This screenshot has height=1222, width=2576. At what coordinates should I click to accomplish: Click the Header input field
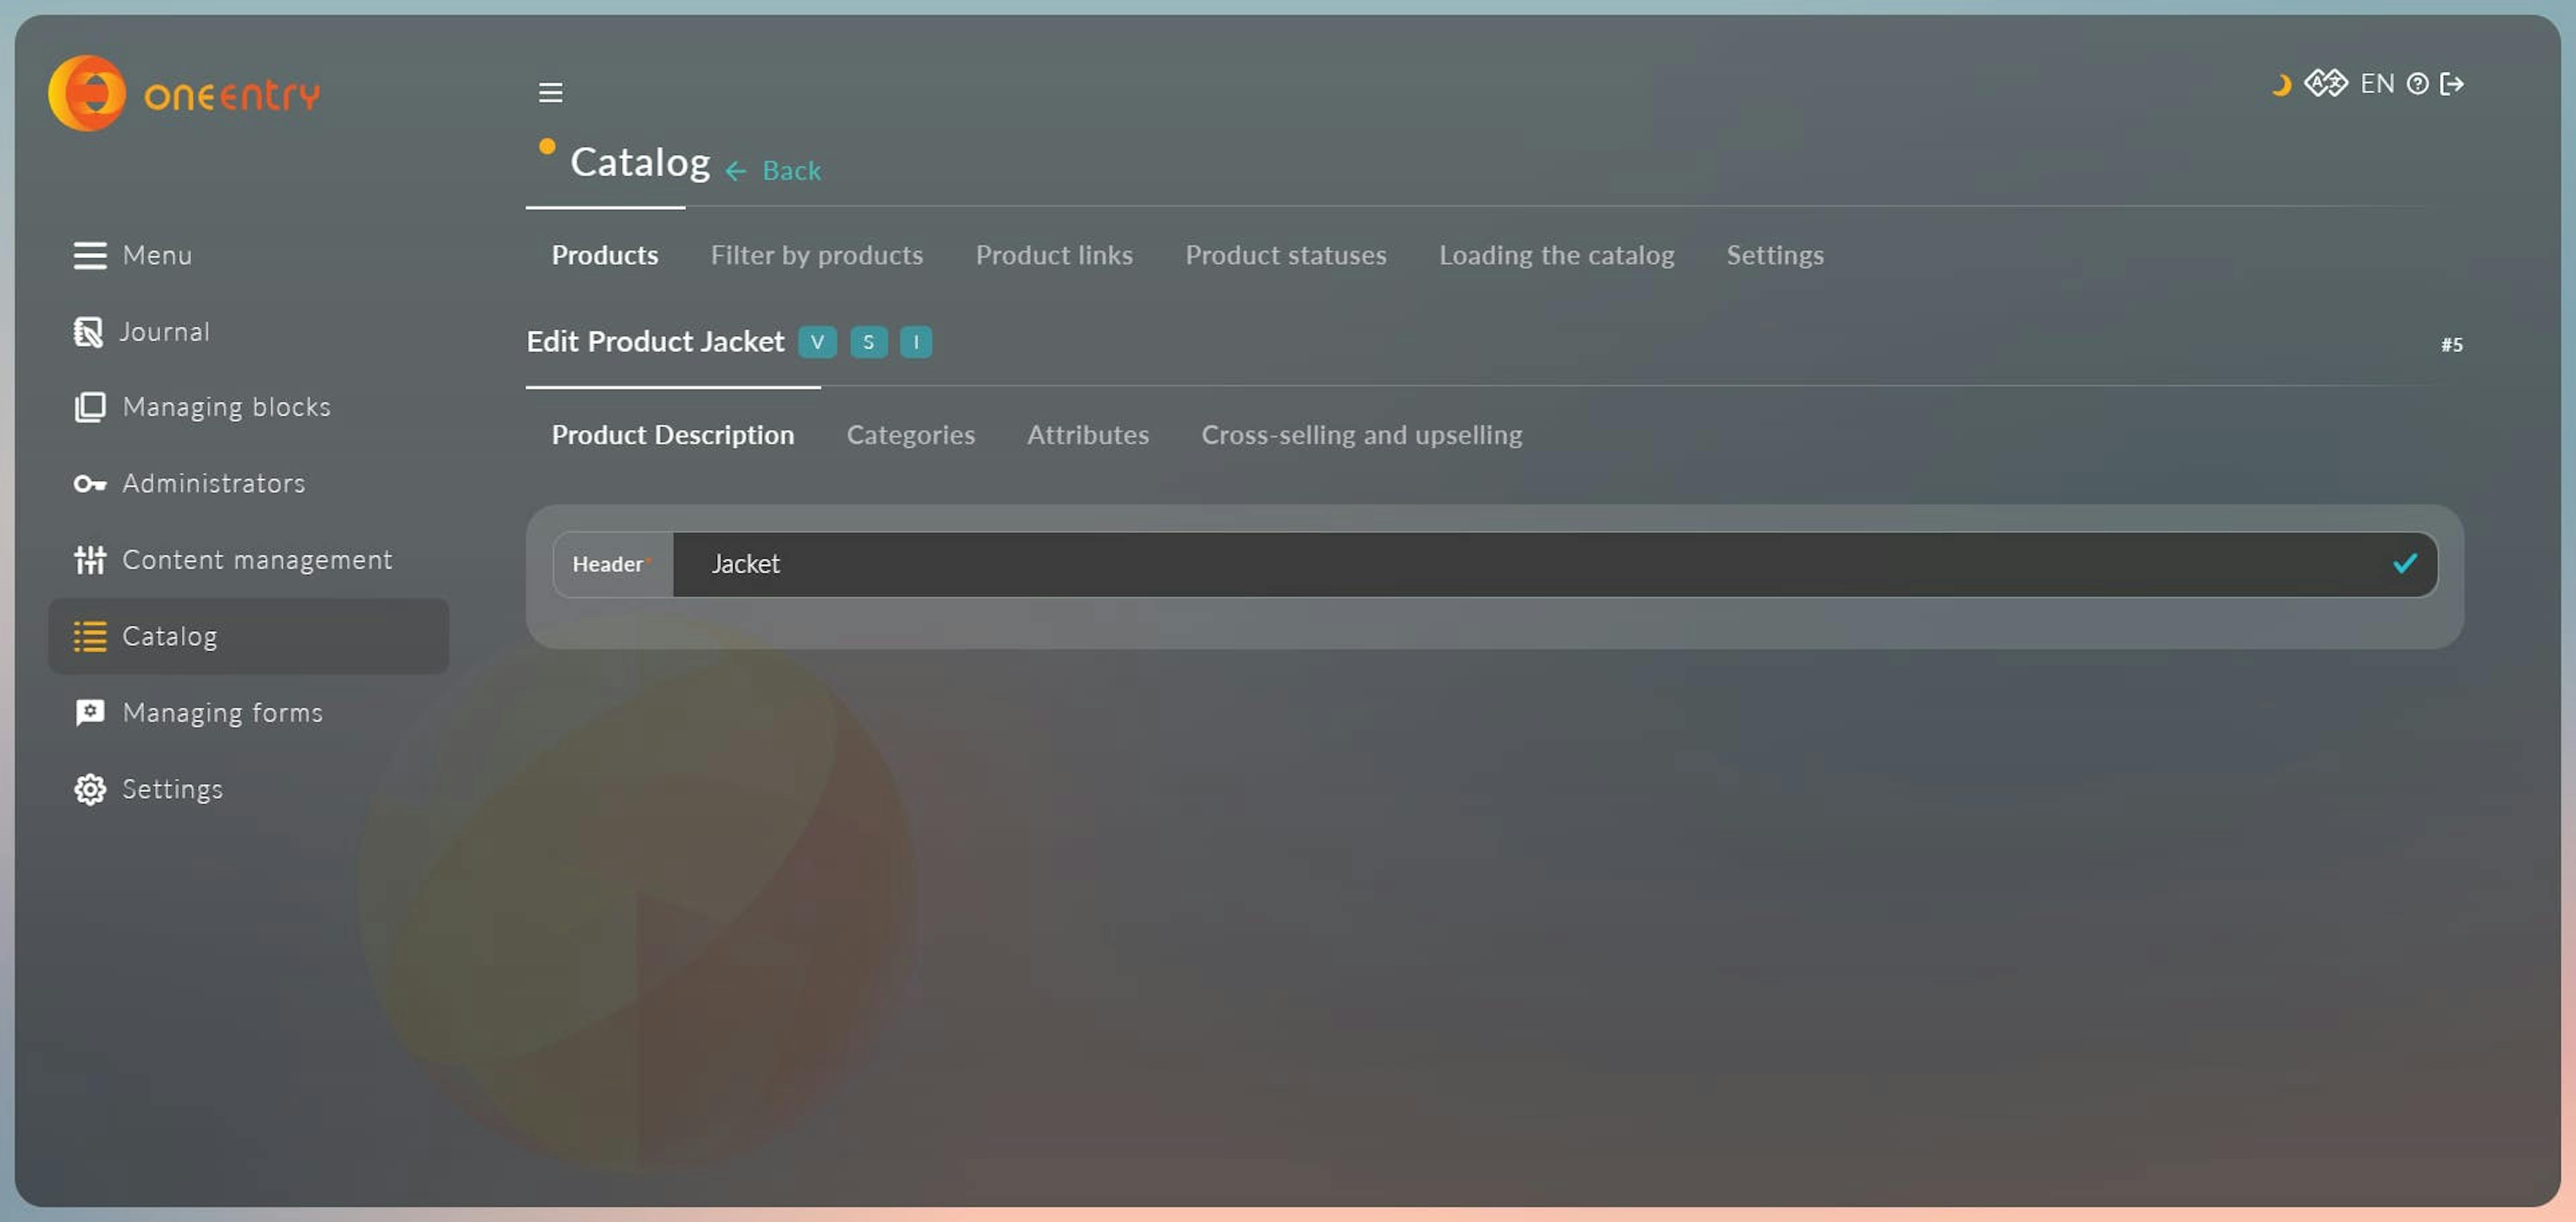tap(1552, 563)
